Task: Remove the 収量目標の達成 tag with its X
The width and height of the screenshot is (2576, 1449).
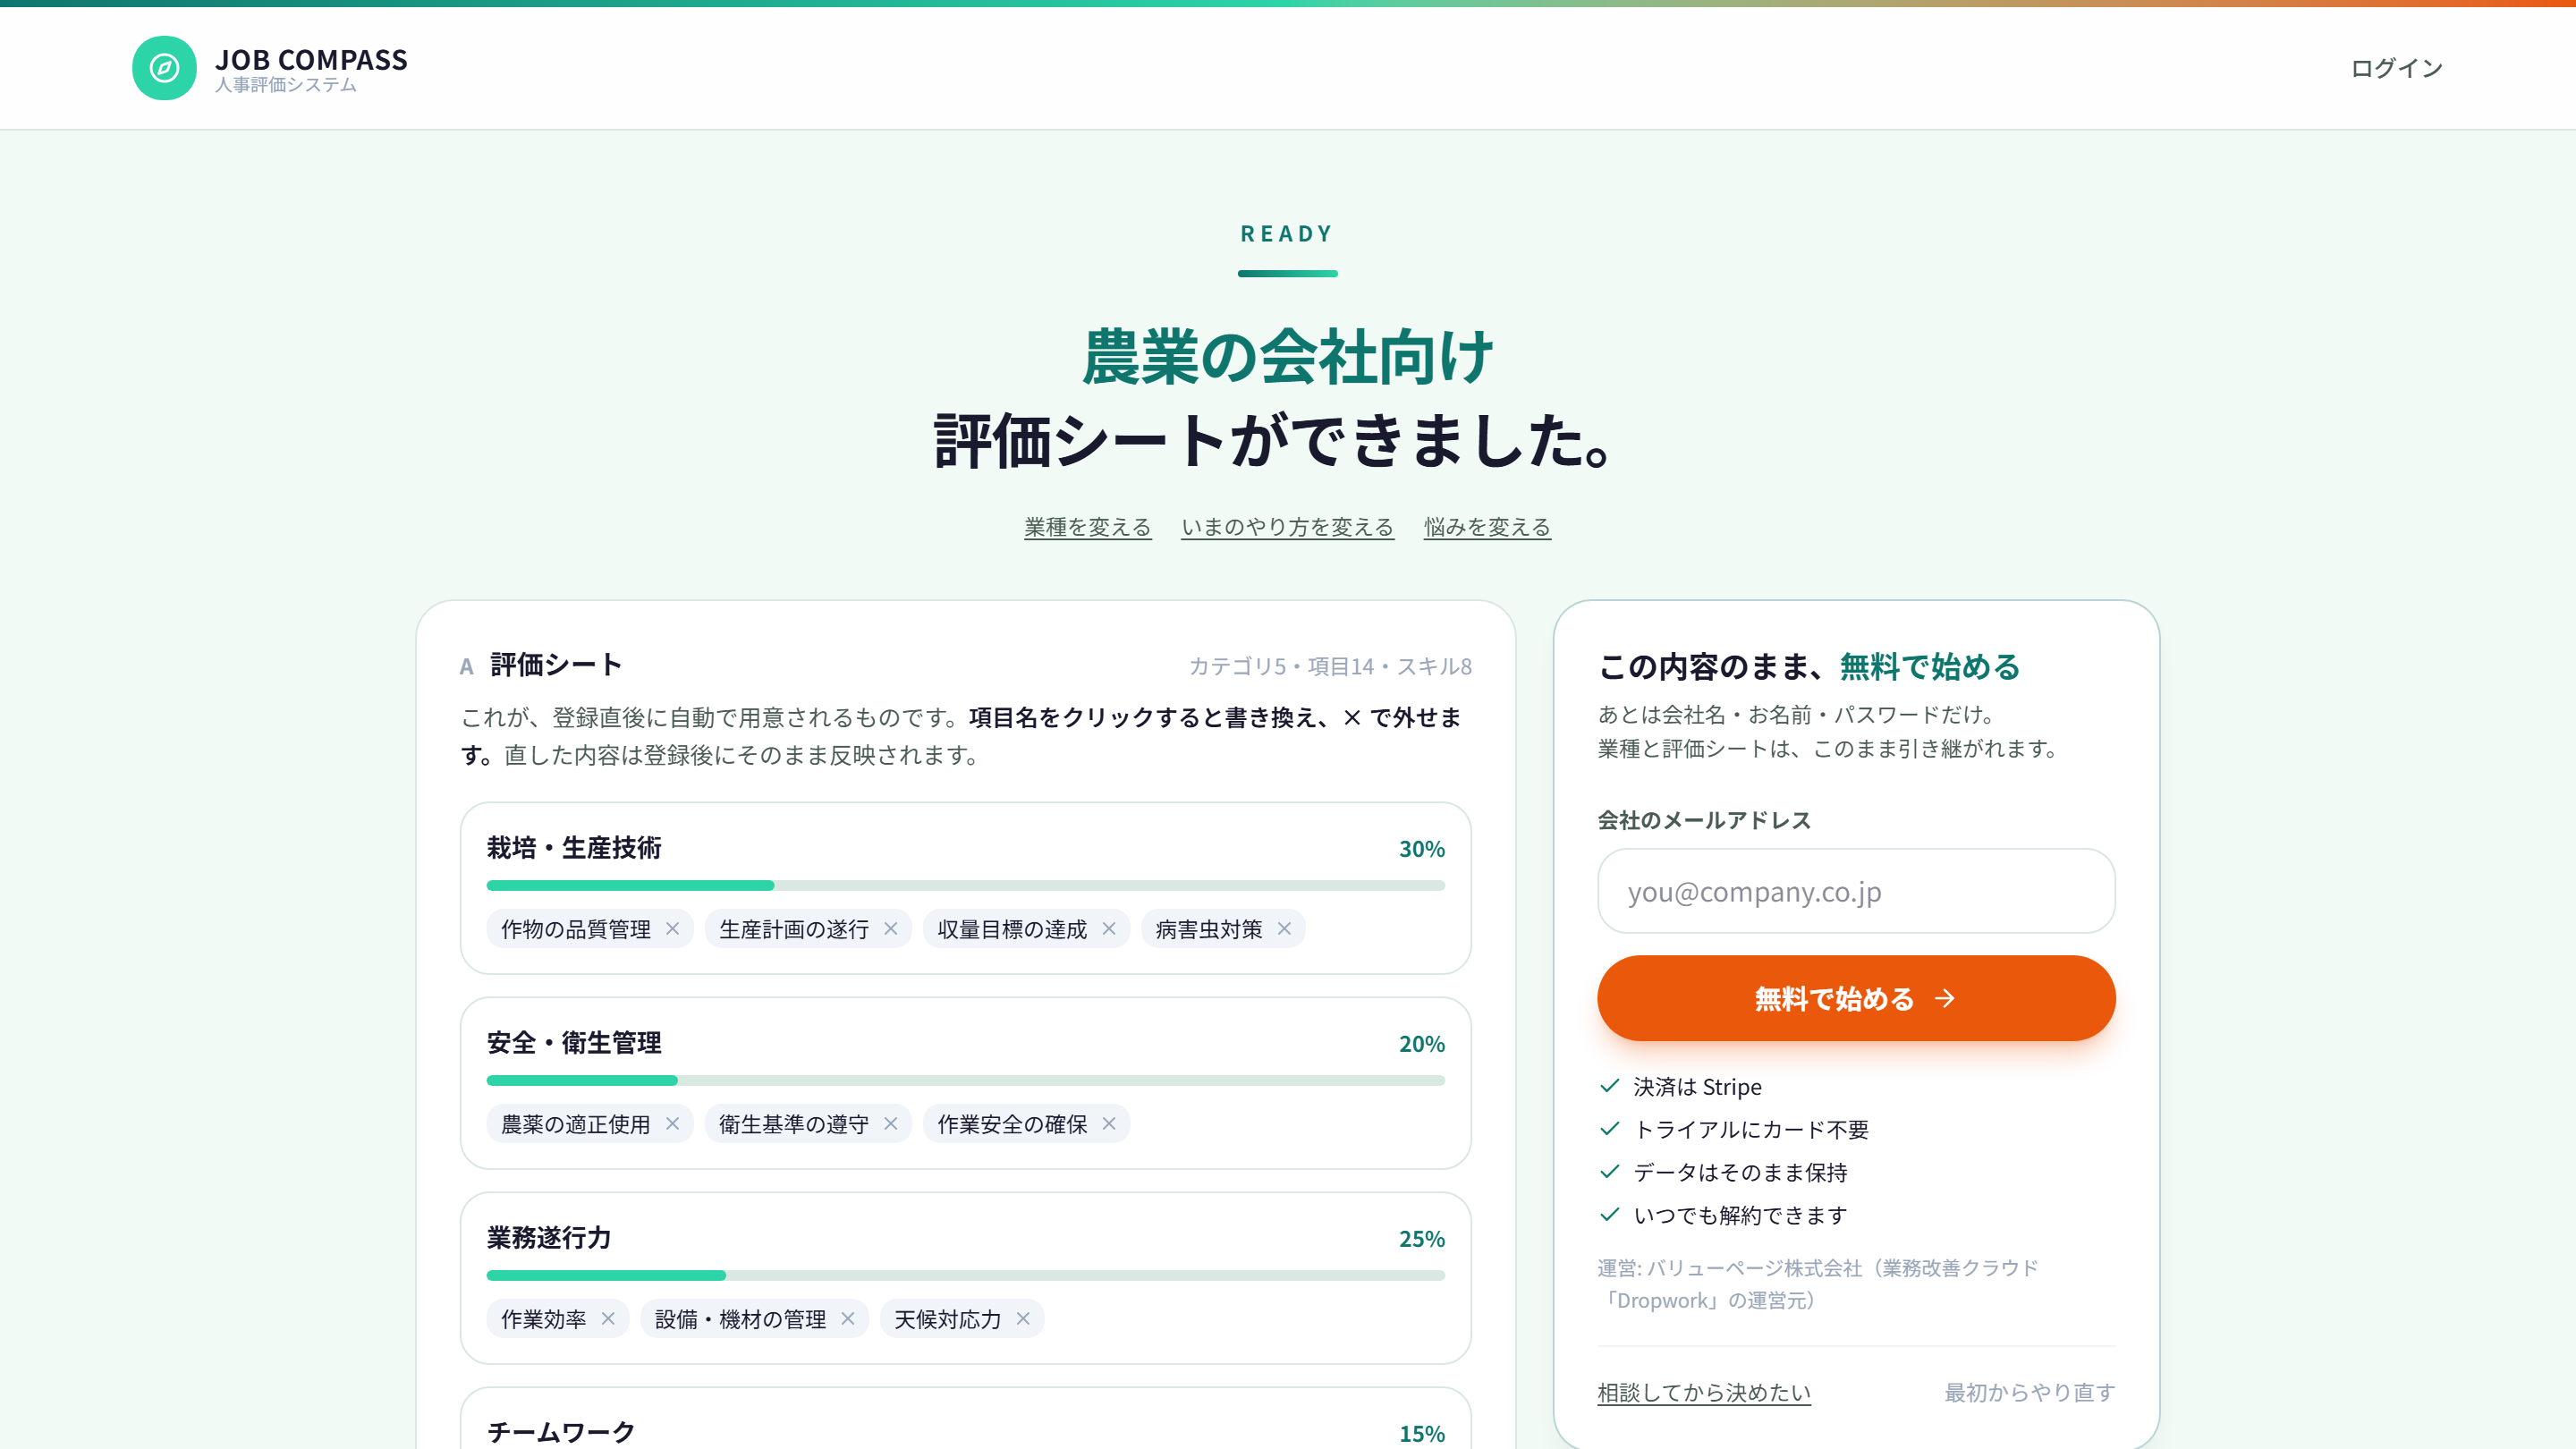Action: point(1109,929)
